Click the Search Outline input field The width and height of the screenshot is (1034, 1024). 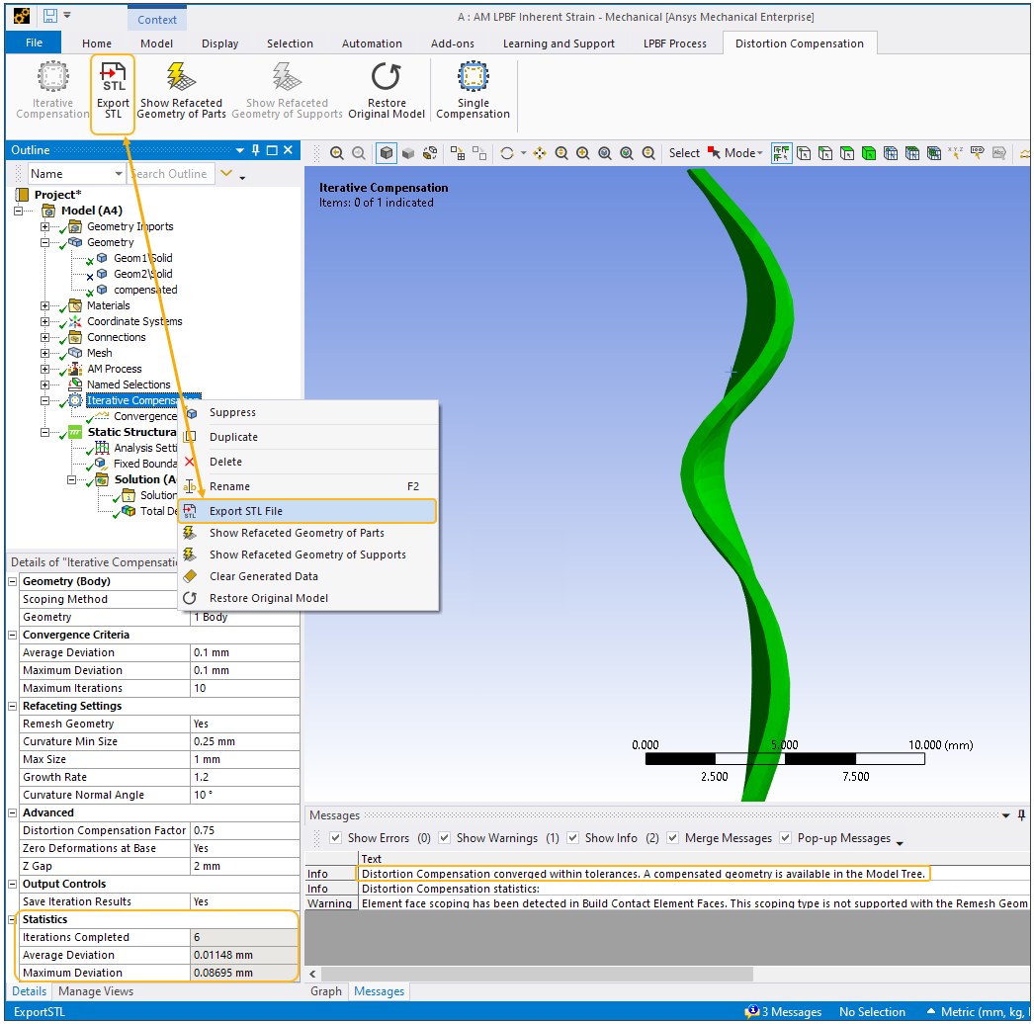171,174
